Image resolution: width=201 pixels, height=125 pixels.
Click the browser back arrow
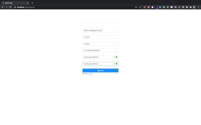[x=2, y=7]
